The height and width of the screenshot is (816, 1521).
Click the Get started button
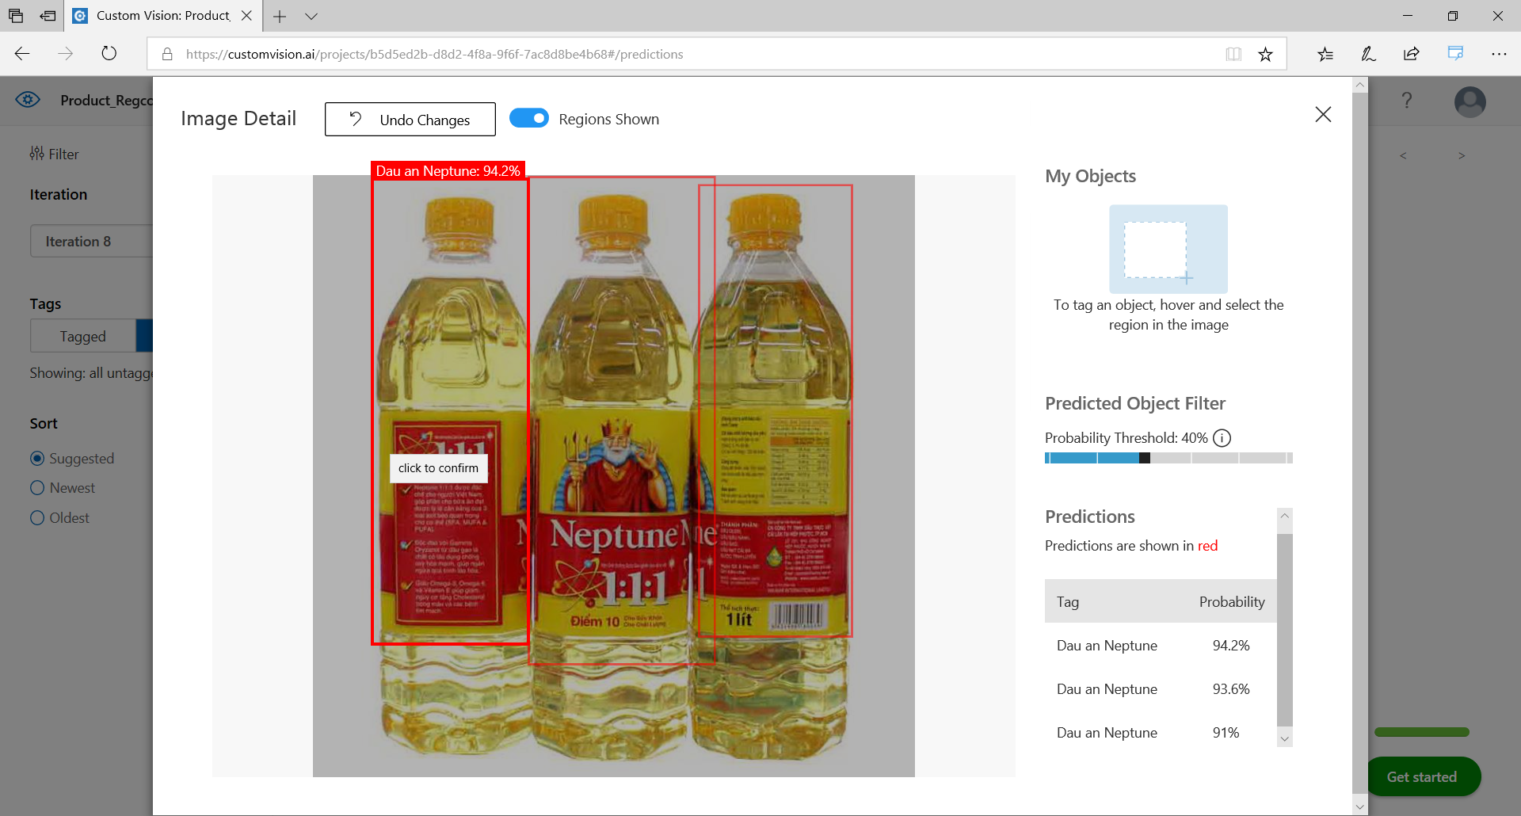click(x=1422, y=777)
